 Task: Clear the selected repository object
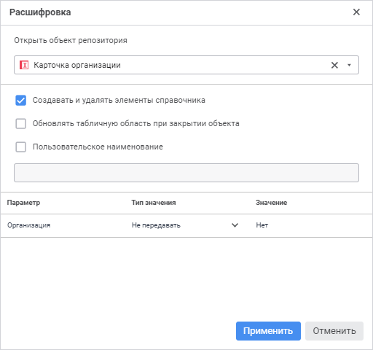tap(334, 65)
